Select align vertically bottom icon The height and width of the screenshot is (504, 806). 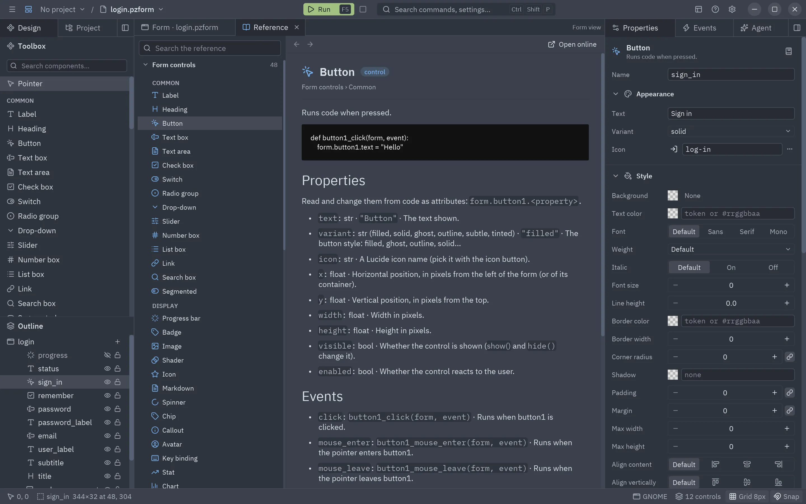tap(778, 483)
